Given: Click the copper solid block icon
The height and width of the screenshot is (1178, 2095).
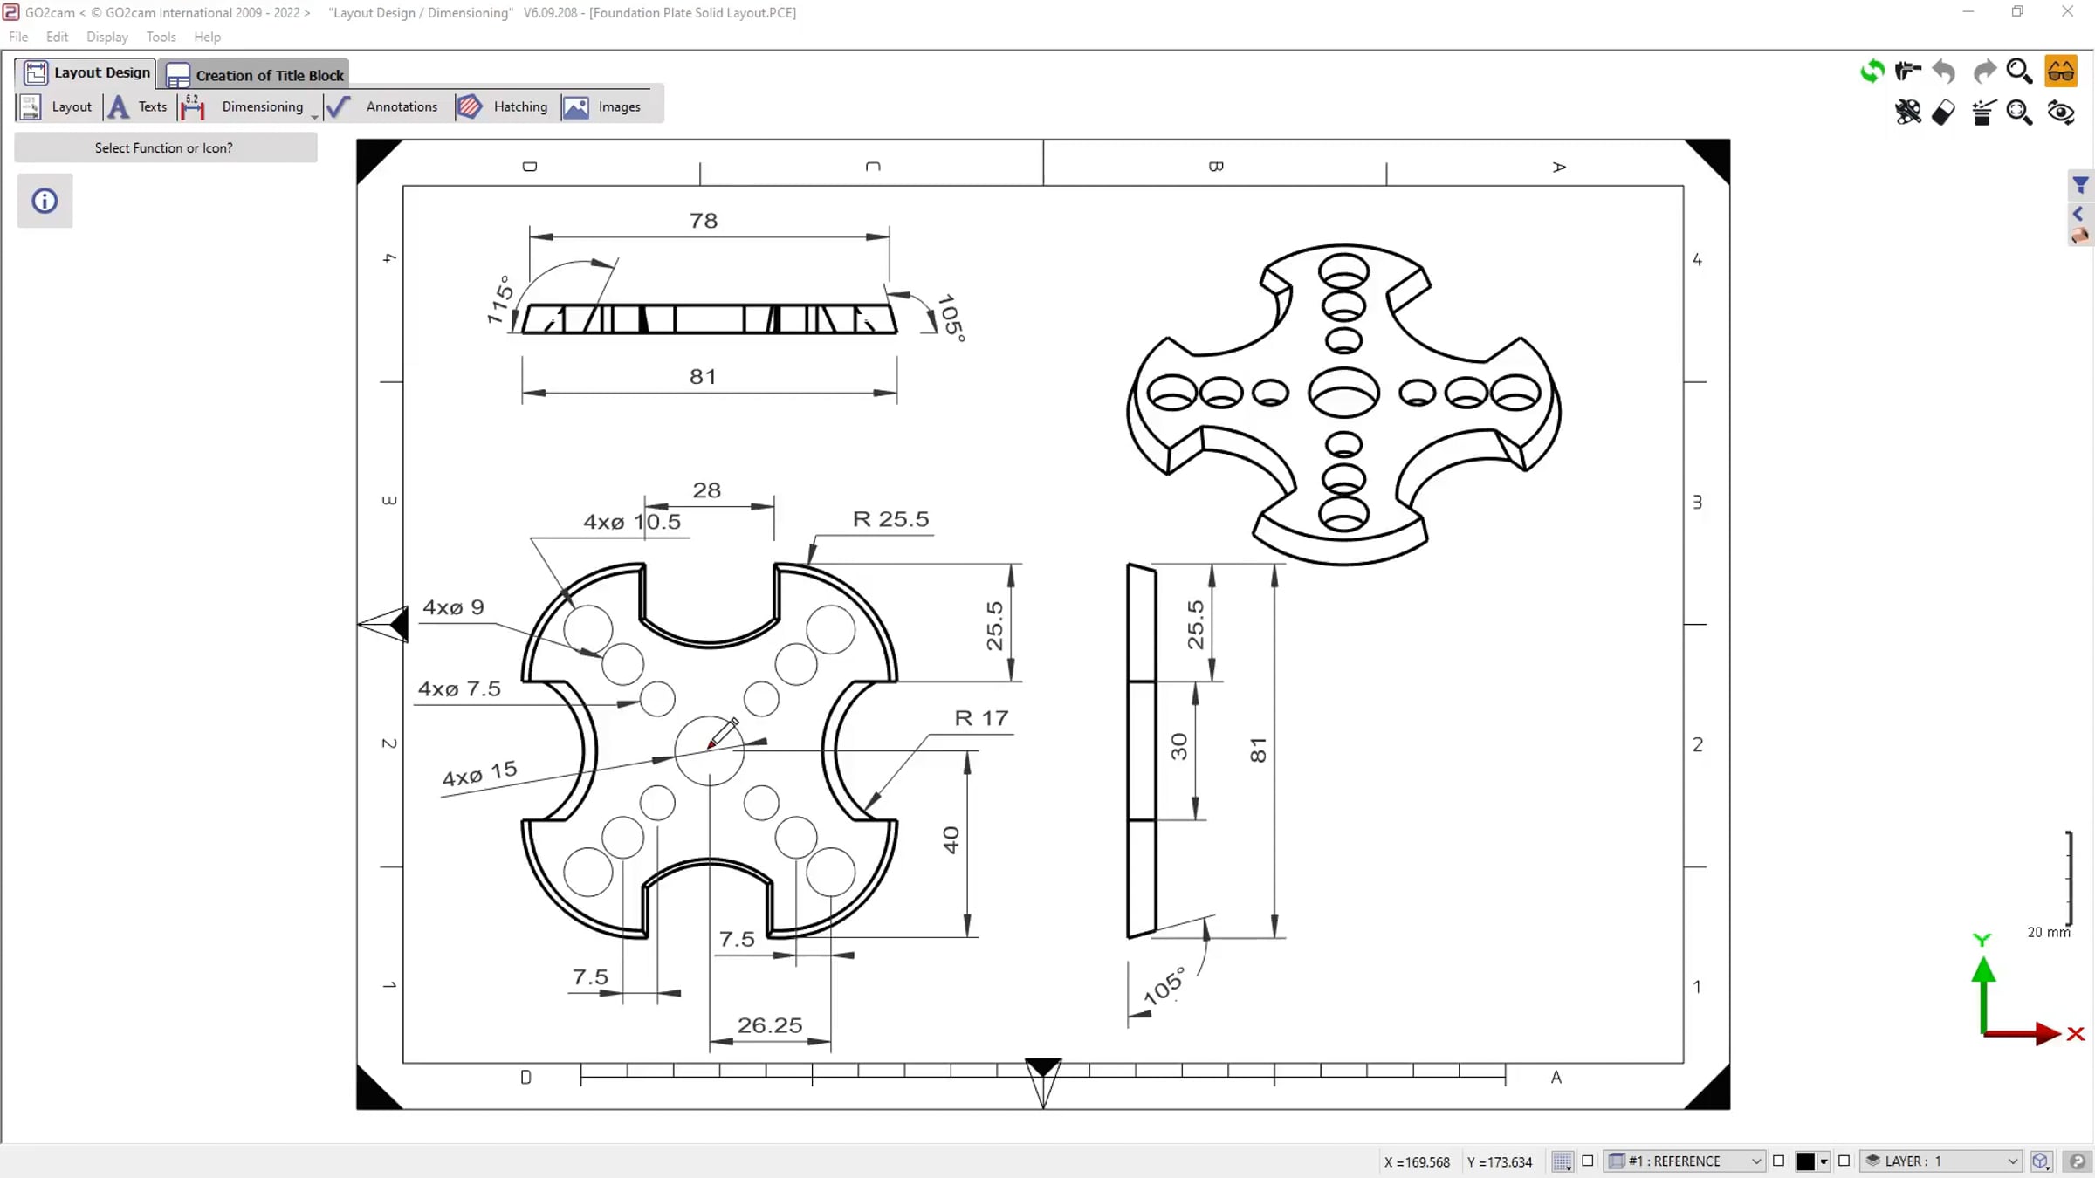Looking at the screenshot, I should 2080,236.
